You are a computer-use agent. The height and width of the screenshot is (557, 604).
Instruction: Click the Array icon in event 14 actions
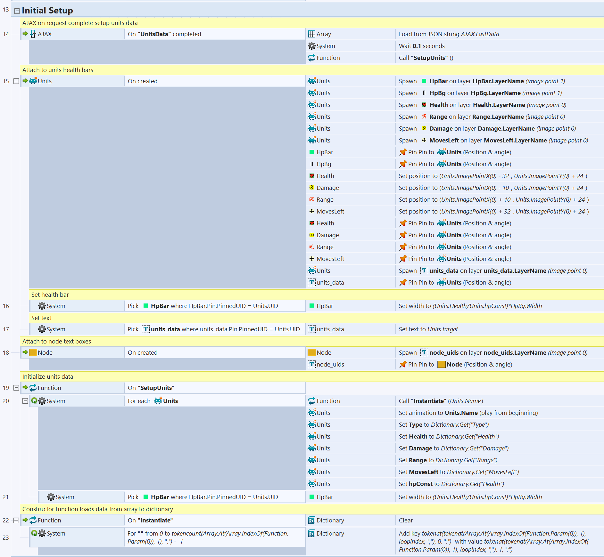click(x=311, y=34)
